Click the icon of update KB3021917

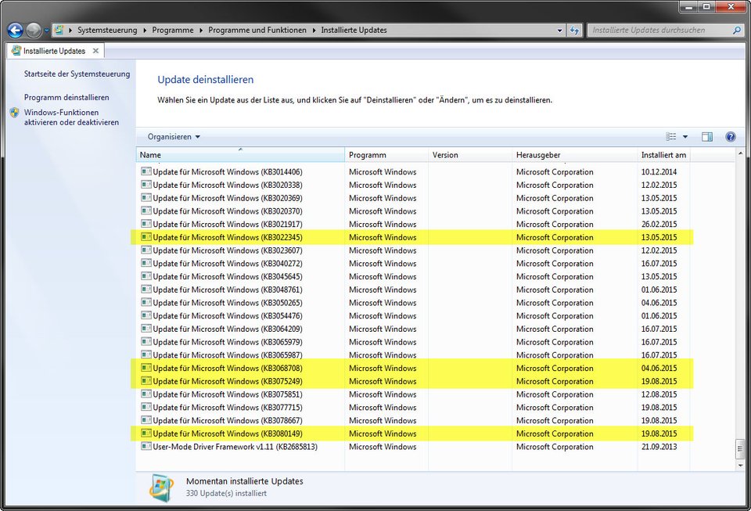click(x=146, y=224)
